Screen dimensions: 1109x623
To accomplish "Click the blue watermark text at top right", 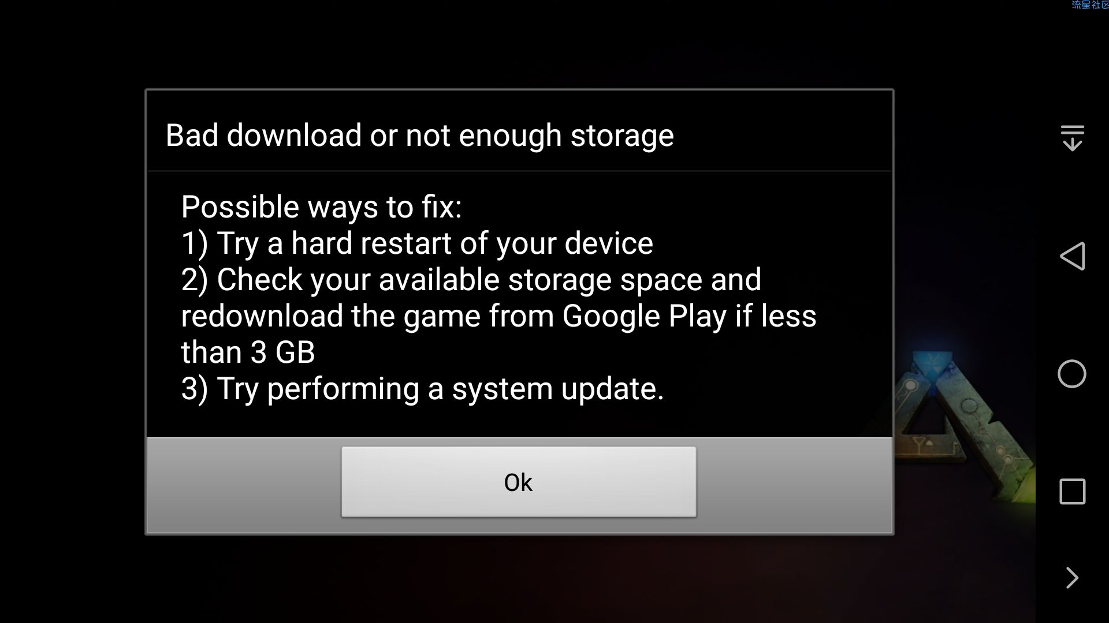I will pos(1090,5).
